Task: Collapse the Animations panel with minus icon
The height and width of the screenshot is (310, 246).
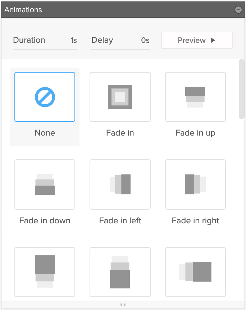Action: (238, 10)
